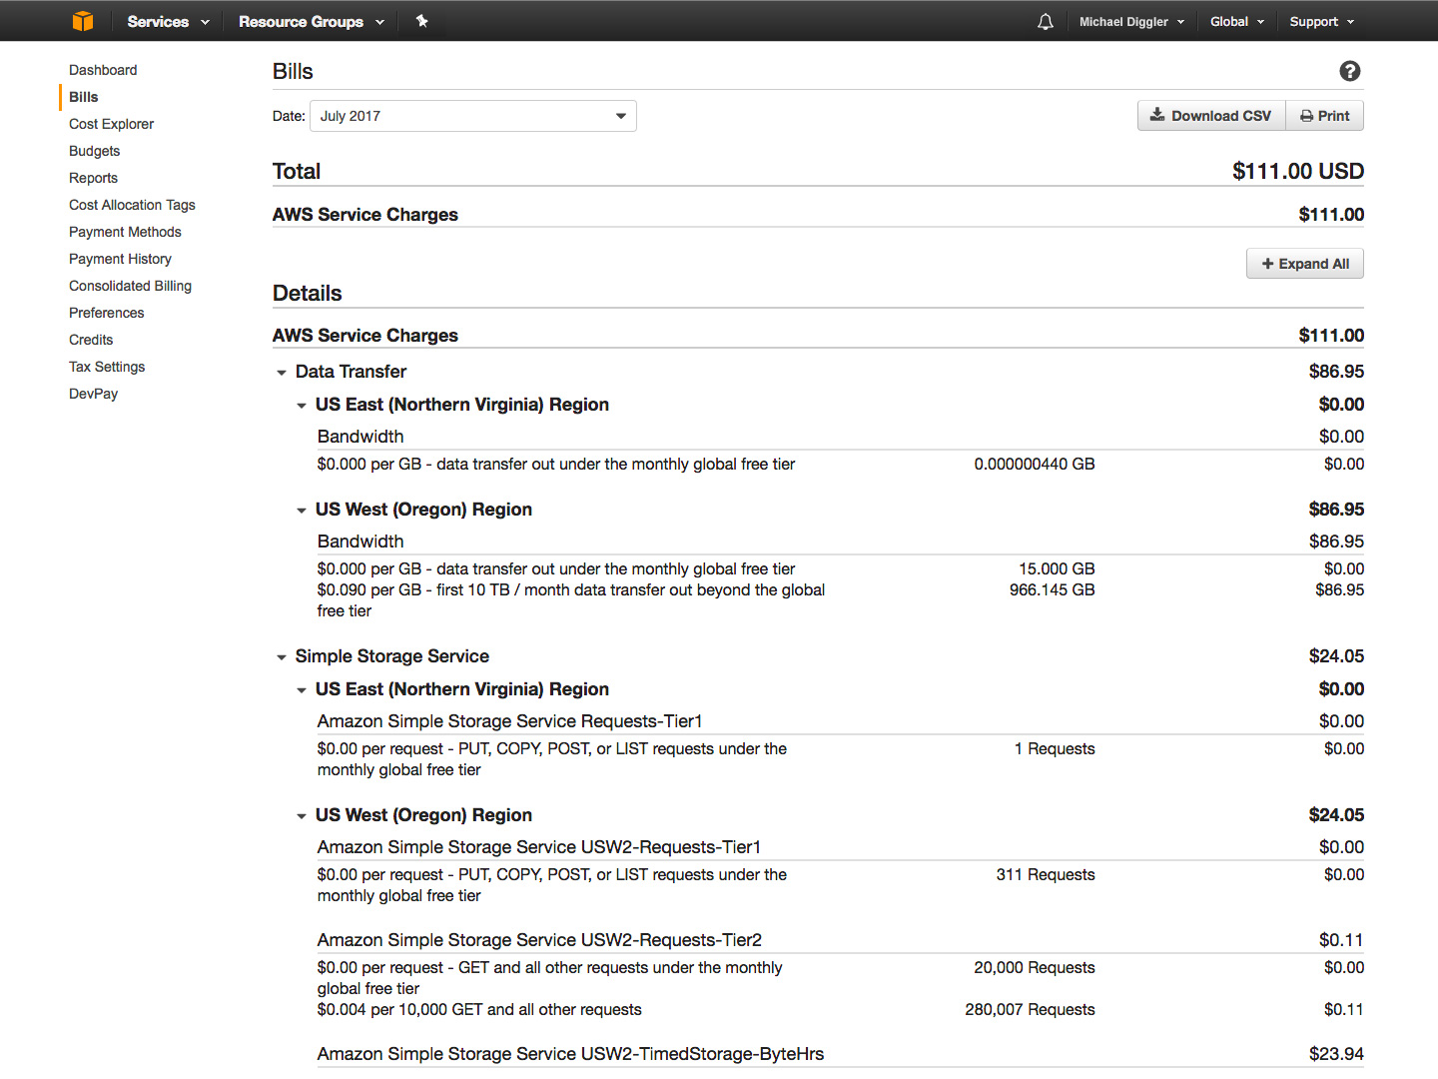Click the 311 Requests value

[x=1046, y=874]
